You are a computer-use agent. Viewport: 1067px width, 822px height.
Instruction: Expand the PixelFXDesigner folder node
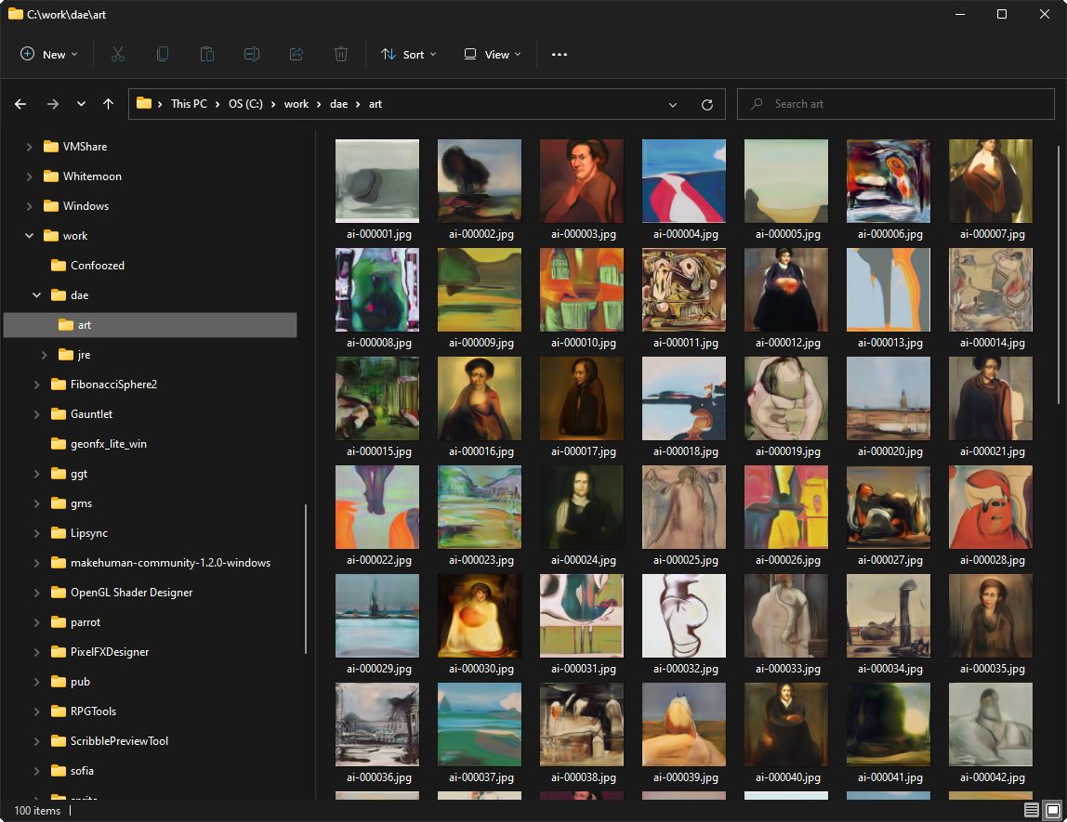click(x=37, y=652)
